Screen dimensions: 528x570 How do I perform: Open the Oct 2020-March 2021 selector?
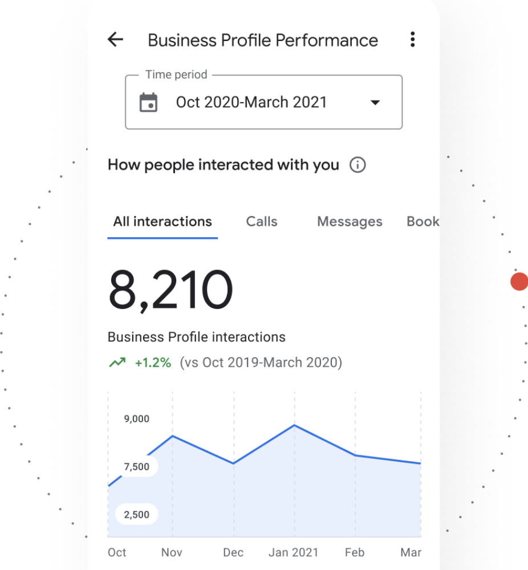263,102
